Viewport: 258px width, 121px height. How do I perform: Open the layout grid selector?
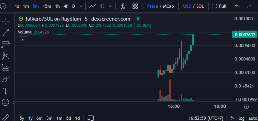point(135,6)
